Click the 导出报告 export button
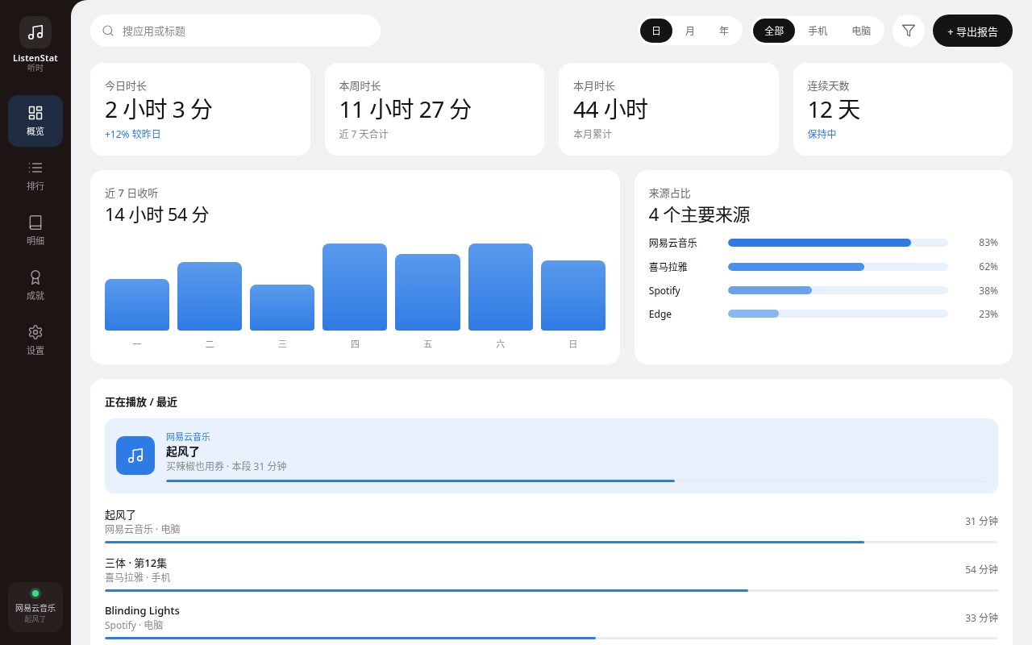Image resolution: width=1032 pixels, height=645 pixels. coord(972,31)
